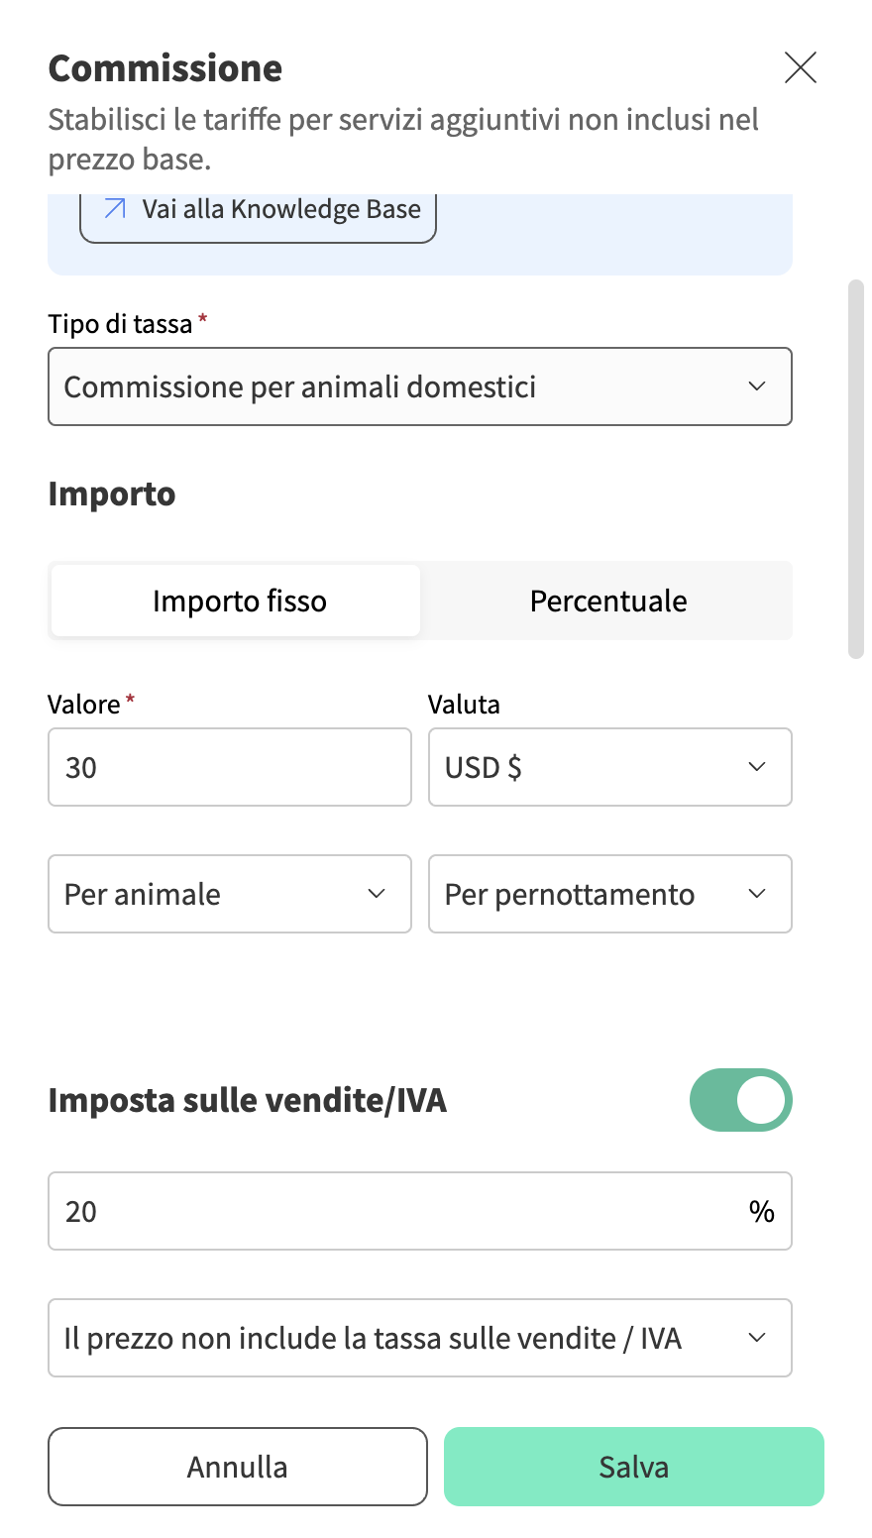
Task: Open the IVA inclusion dropdown
Action: (419, 1338)
